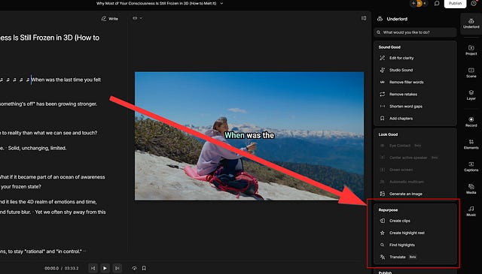Viewport: 482px width, 274px height.
Task: Open the Elements panel in the sidebar
Action: (471, 144)
